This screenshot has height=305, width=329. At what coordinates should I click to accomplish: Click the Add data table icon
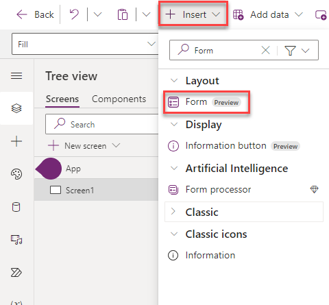click(x=238, y=14)
